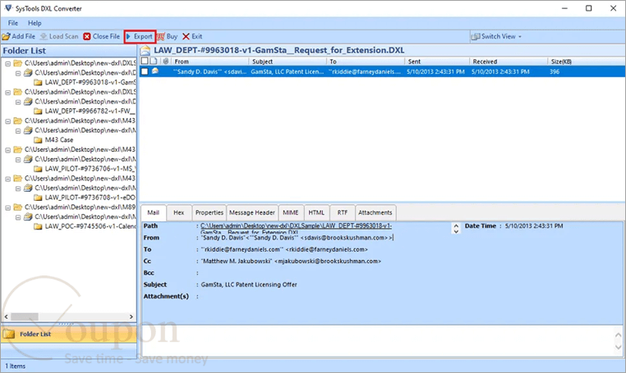Click the document type column header icon
The image size is (626, 373).
coord(154,61)
